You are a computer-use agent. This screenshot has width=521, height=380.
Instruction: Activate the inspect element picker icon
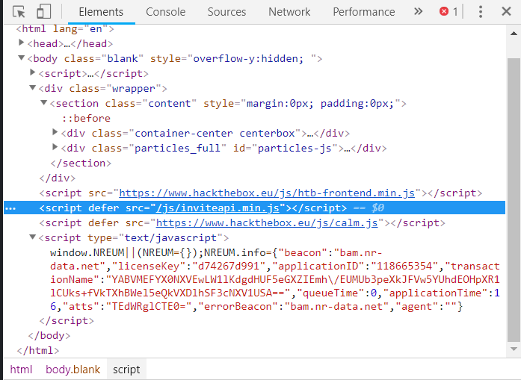[x=19, y=12]
